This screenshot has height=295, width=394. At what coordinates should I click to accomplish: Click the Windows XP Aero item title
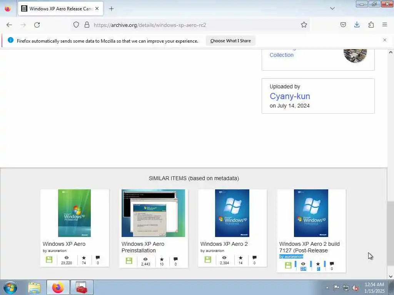tap(64, 244)
